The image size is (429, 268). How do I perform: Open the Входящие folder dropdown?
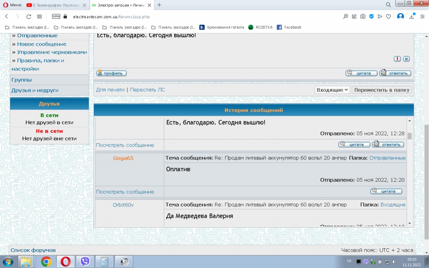click(x=332, y=90)
